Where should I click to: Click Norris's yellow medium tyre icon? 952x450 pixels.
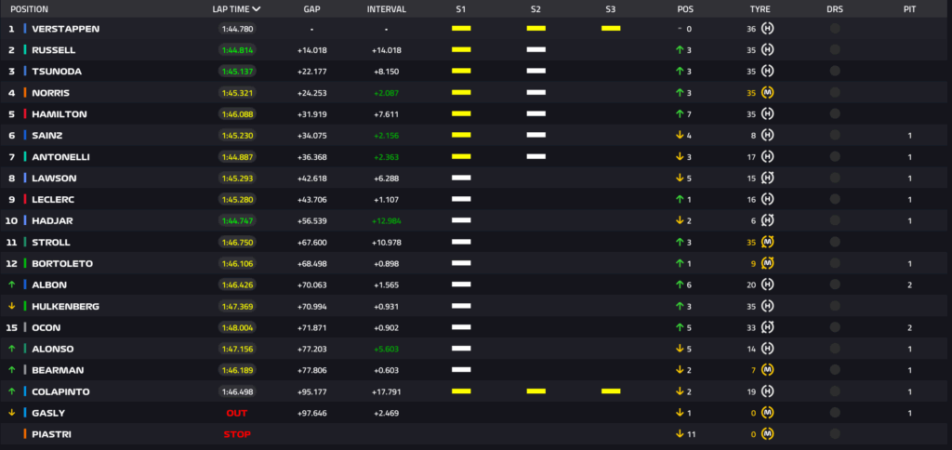coord(768,93)
